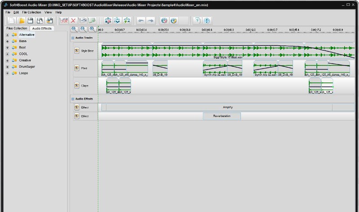Expand the Alternative folder in the tree
This screenshot has height=212, width=359.
(x=8, y=35)
